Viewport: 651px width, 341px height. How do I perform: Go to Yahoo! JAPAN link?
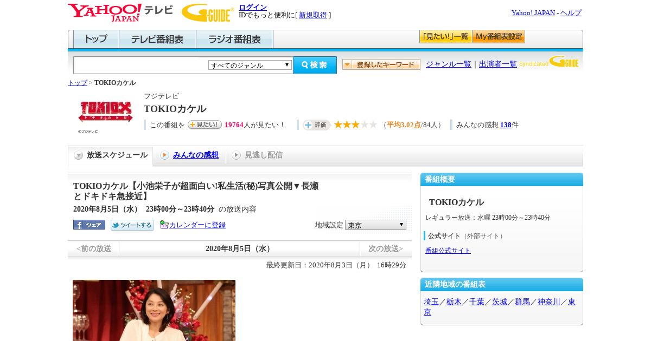coord(533,12)
